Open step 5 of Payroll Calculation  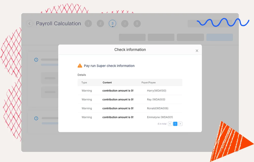(137, 24)
